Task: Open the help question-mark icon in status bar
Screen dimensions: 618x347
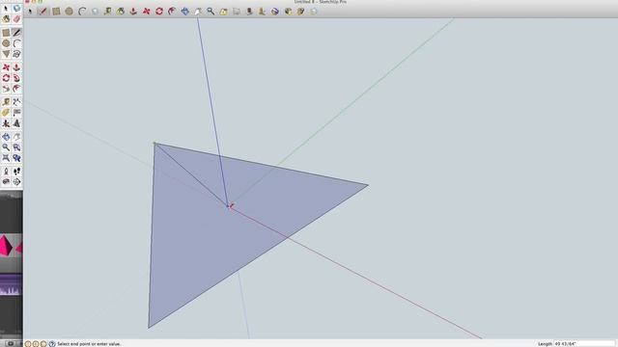Action: click(x=51, y=344)
